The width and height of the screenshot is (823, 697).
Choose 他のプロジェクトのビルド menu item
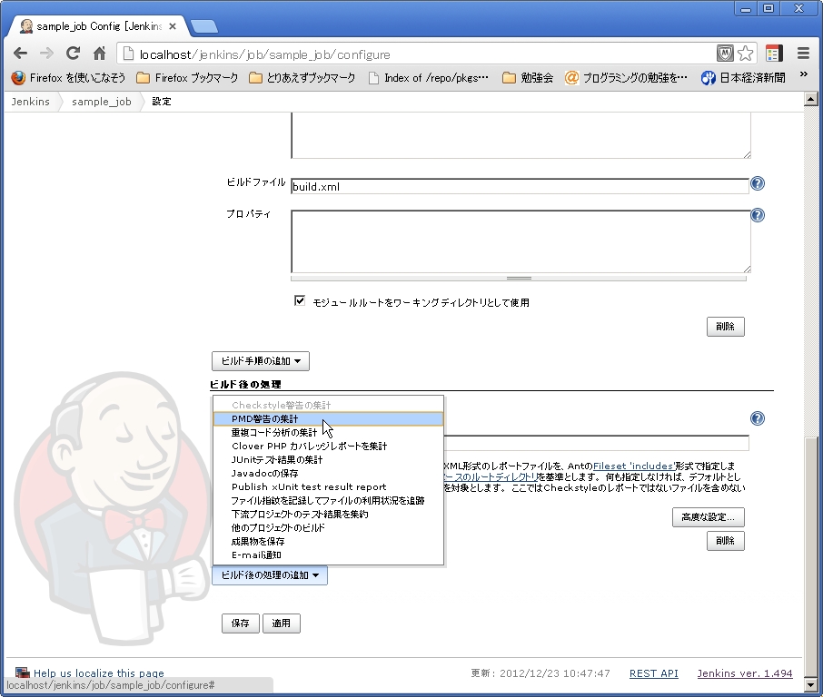[329, 528]
